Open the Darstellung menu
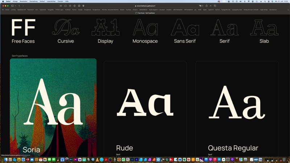 tap(33, 1)
